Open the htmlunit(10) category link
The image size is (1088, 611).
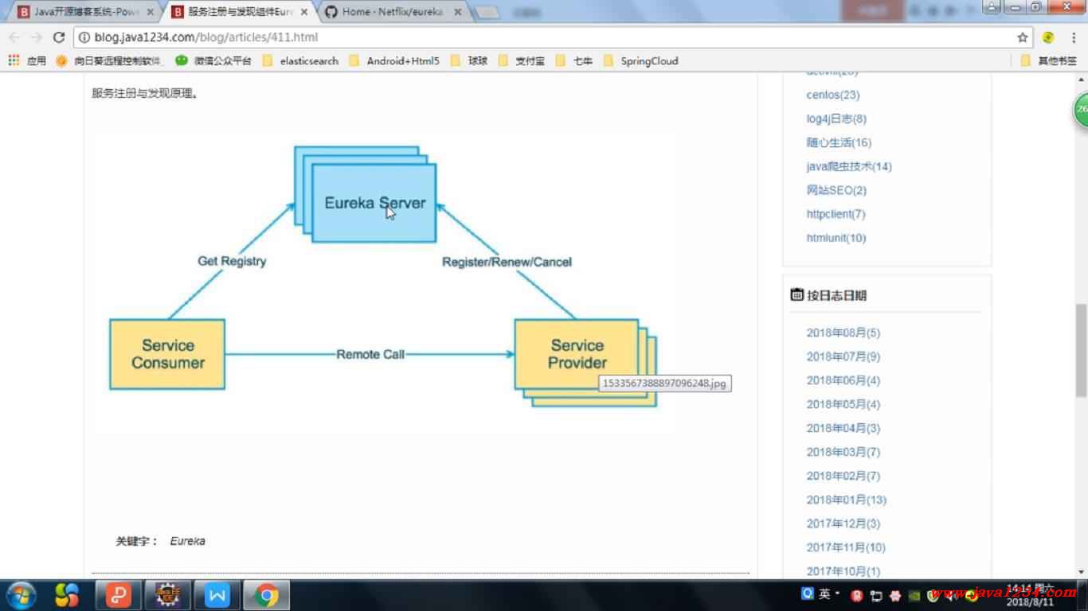point(836,238)
